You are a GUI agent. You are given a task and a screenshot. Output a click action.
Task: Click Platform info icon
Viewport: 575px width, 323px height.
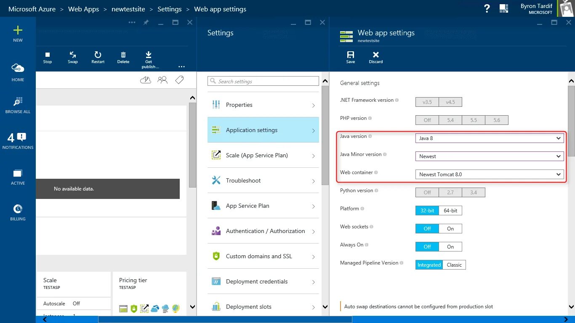(362, 209)
